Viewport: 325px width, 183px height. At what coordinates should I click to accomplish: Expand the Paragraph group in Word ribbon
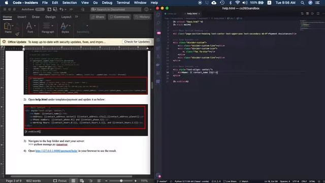coord(52,26)
